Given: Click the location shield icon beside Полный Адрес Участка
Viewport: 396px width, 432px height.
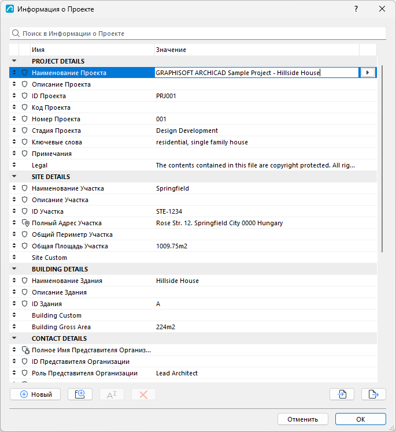Looking at the screenshot, I should [x=25, y=223].
